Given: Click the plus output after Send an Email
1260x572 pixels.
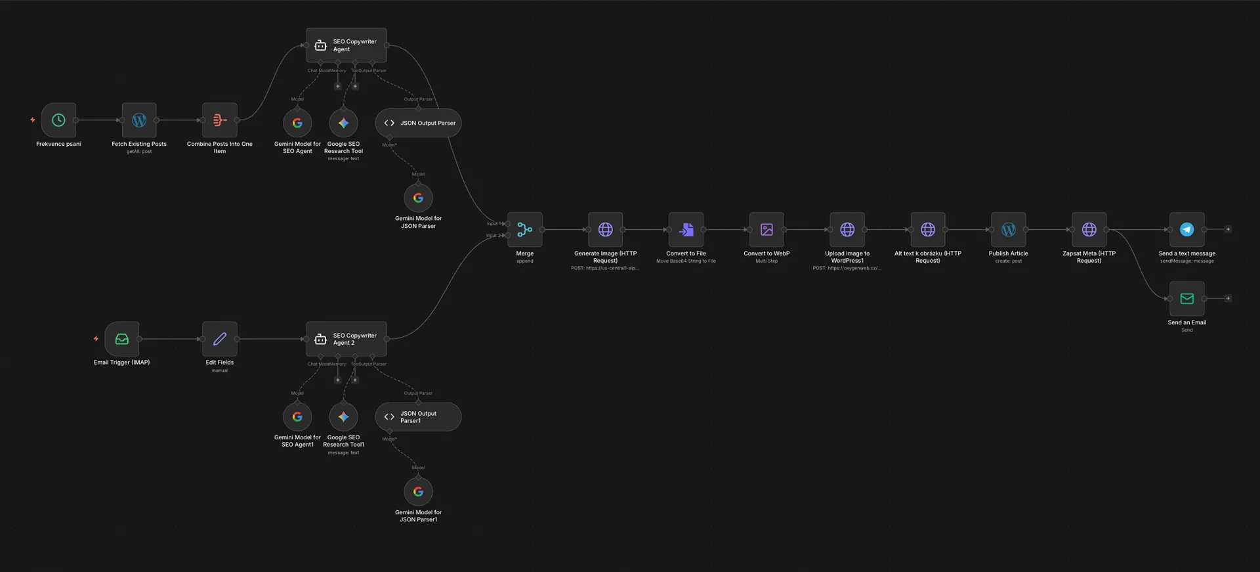Looking at the screenshot, I should 1228,298.
